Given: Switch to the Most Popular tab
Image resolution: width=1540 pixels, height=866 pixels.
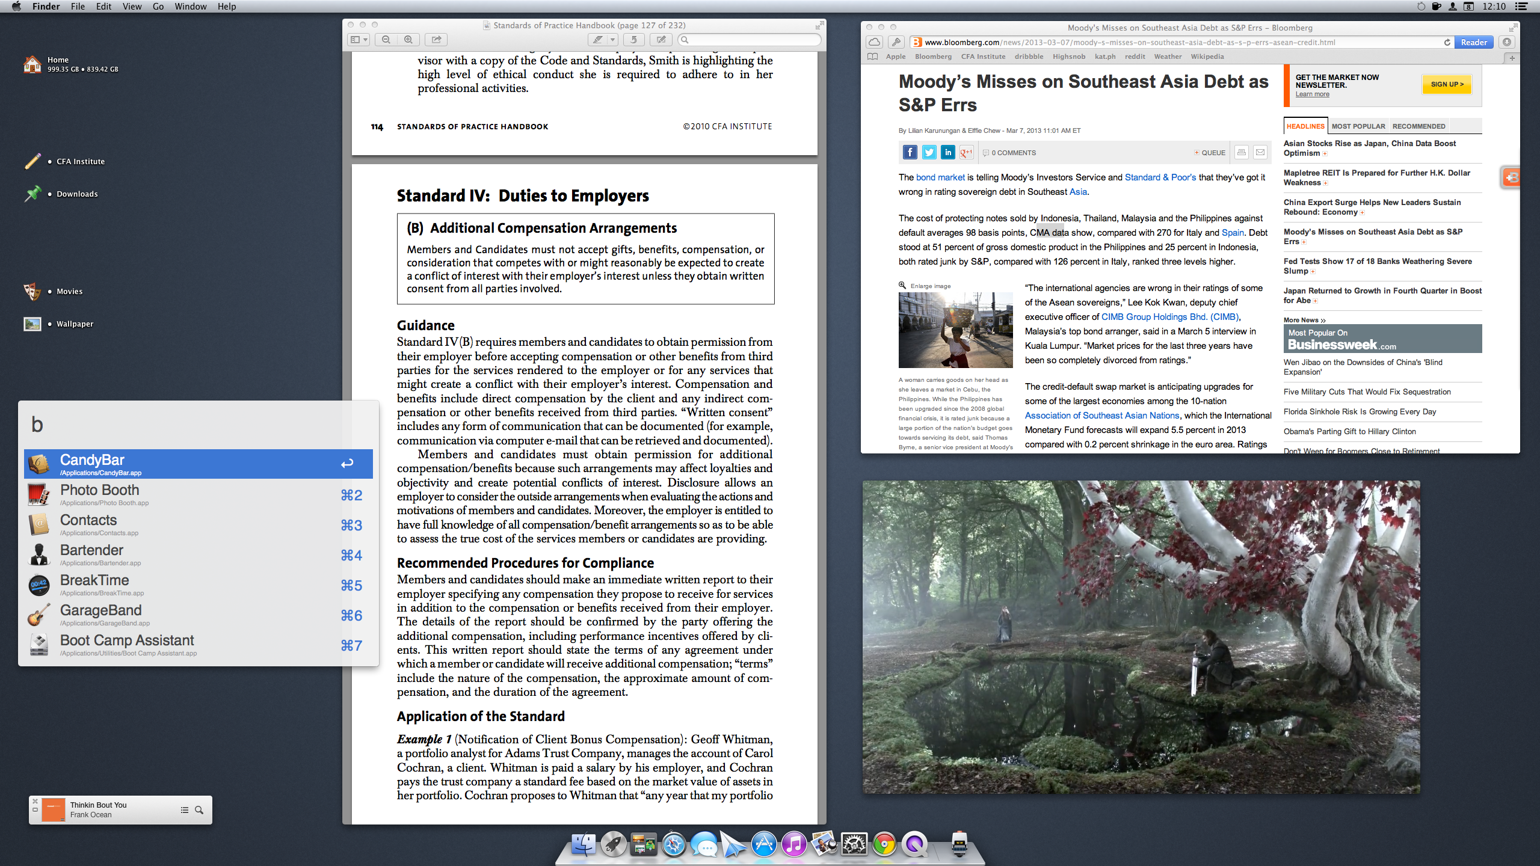Looking at the screenshot, I should pyautogui.click(x=1358, y=126).
